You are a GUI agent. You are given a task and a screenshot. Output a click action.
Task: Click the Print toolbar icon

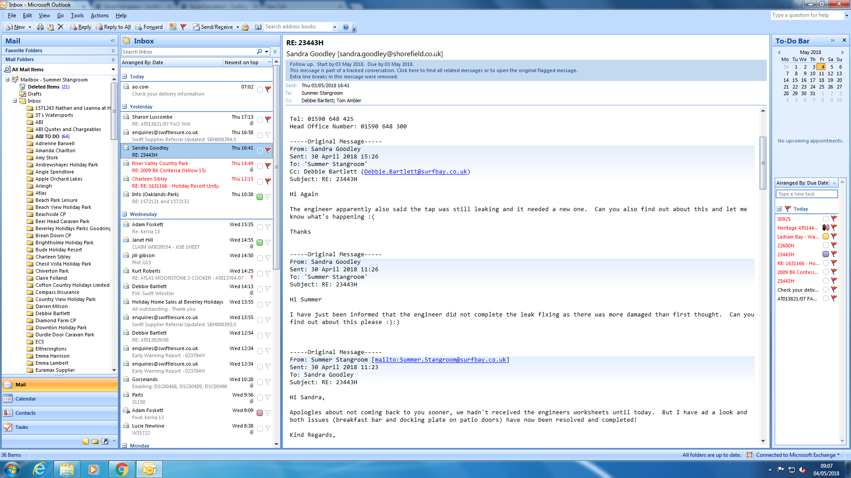40,27
